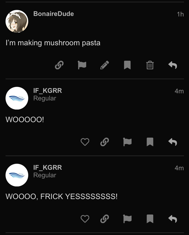Open IF_KGRR username on WOOOOOO! post

[x=47, y=91]
